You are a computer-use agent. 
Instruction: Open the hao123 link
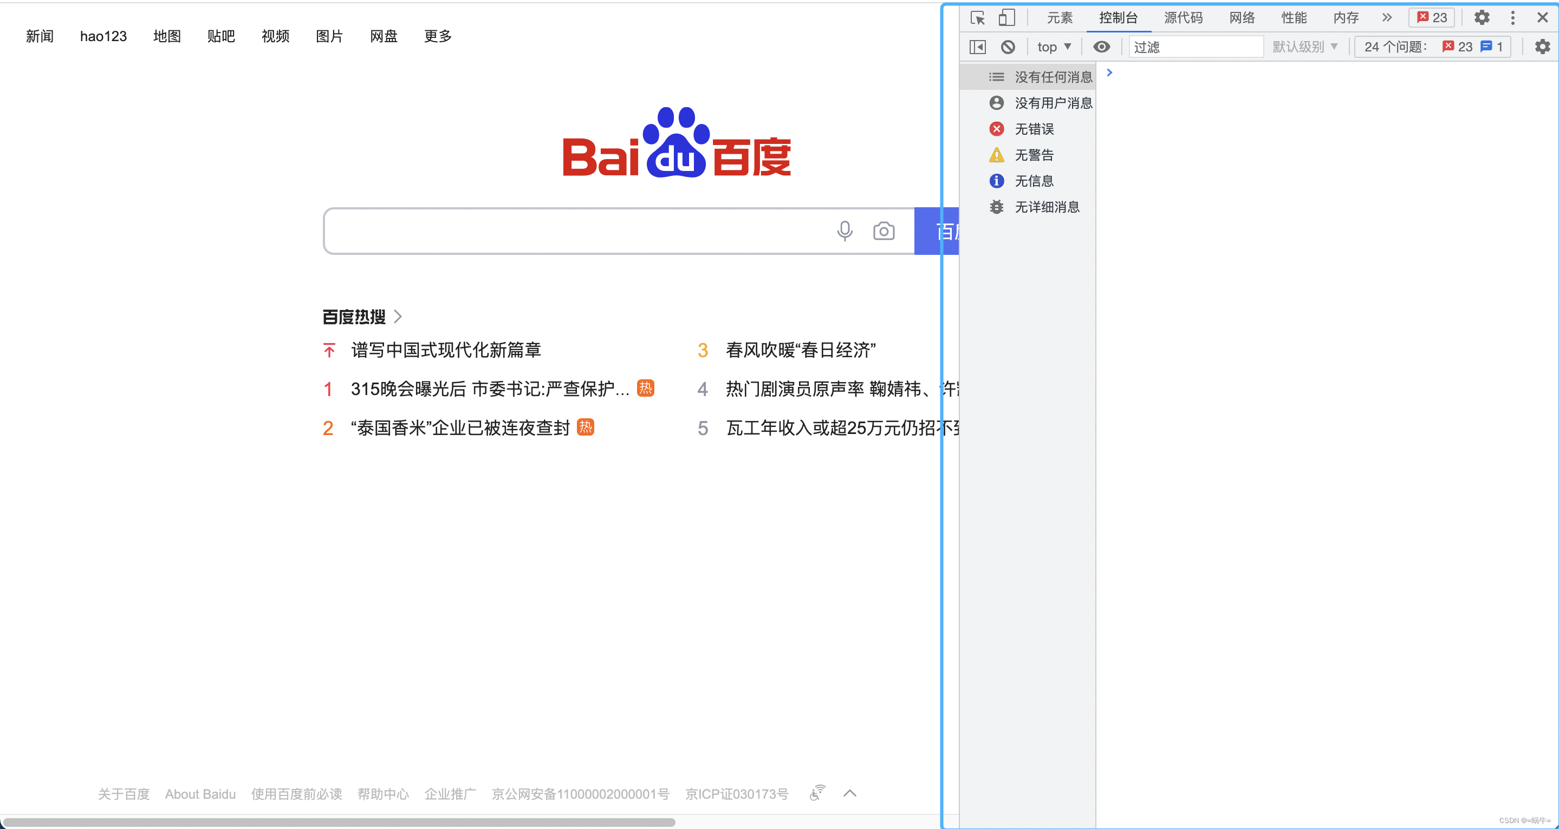(x=103, y=36)
